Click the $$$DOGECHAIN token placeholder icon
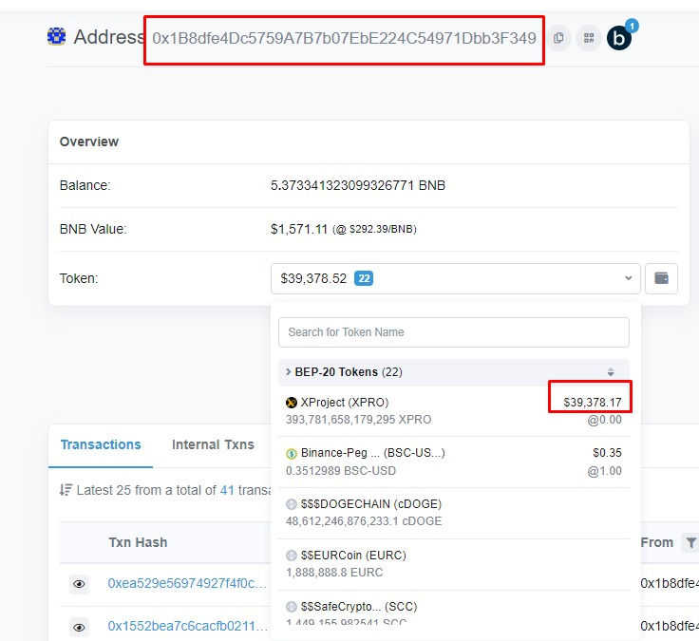Screen dimensions: 699x641 click(x=292, y=504)
